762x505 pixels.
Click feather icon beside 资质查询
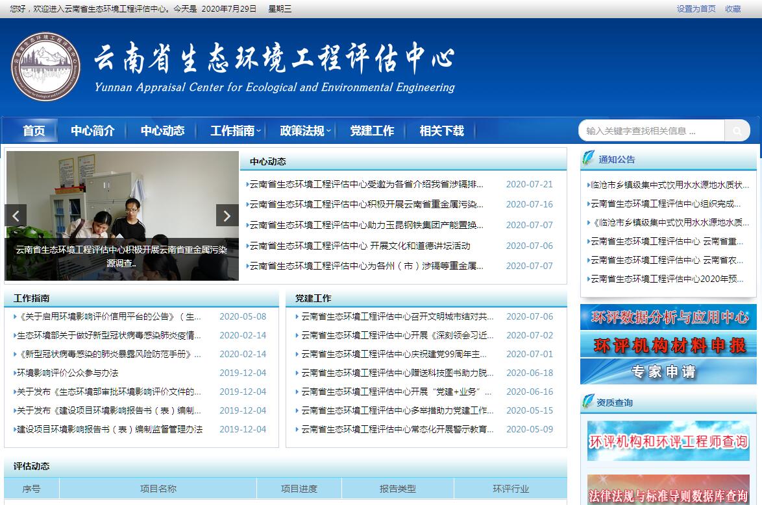click(588, 402)
